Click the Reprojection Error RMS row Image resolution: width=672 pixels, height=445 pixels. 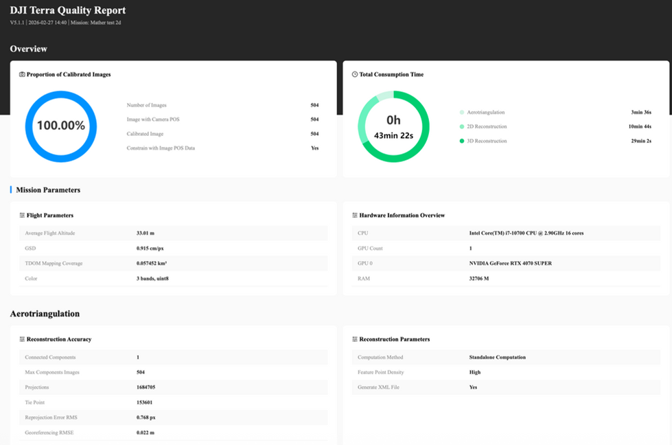pos(173,417)
